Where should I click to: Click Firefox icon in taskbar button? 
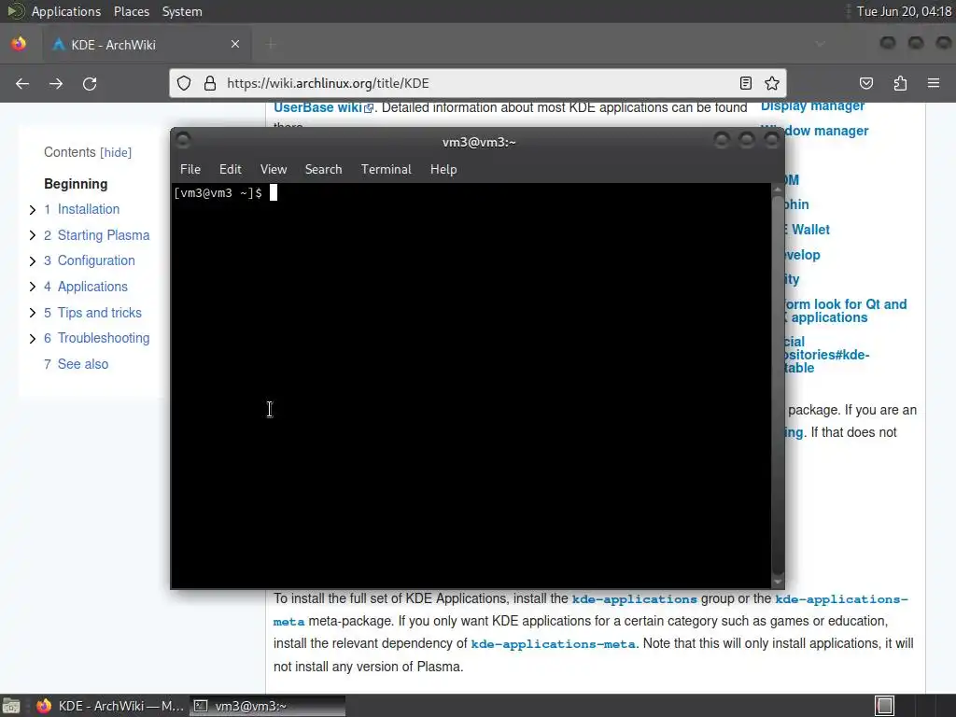point(44,706)
